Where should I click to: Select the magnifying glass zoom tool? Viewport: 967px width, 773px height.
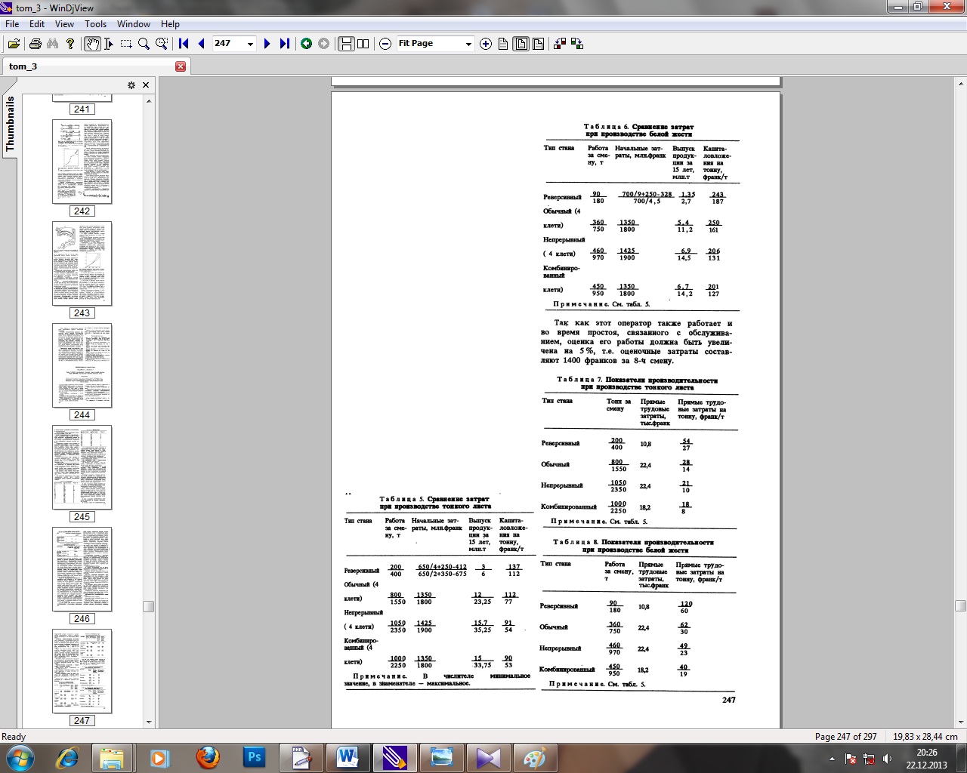144,44
